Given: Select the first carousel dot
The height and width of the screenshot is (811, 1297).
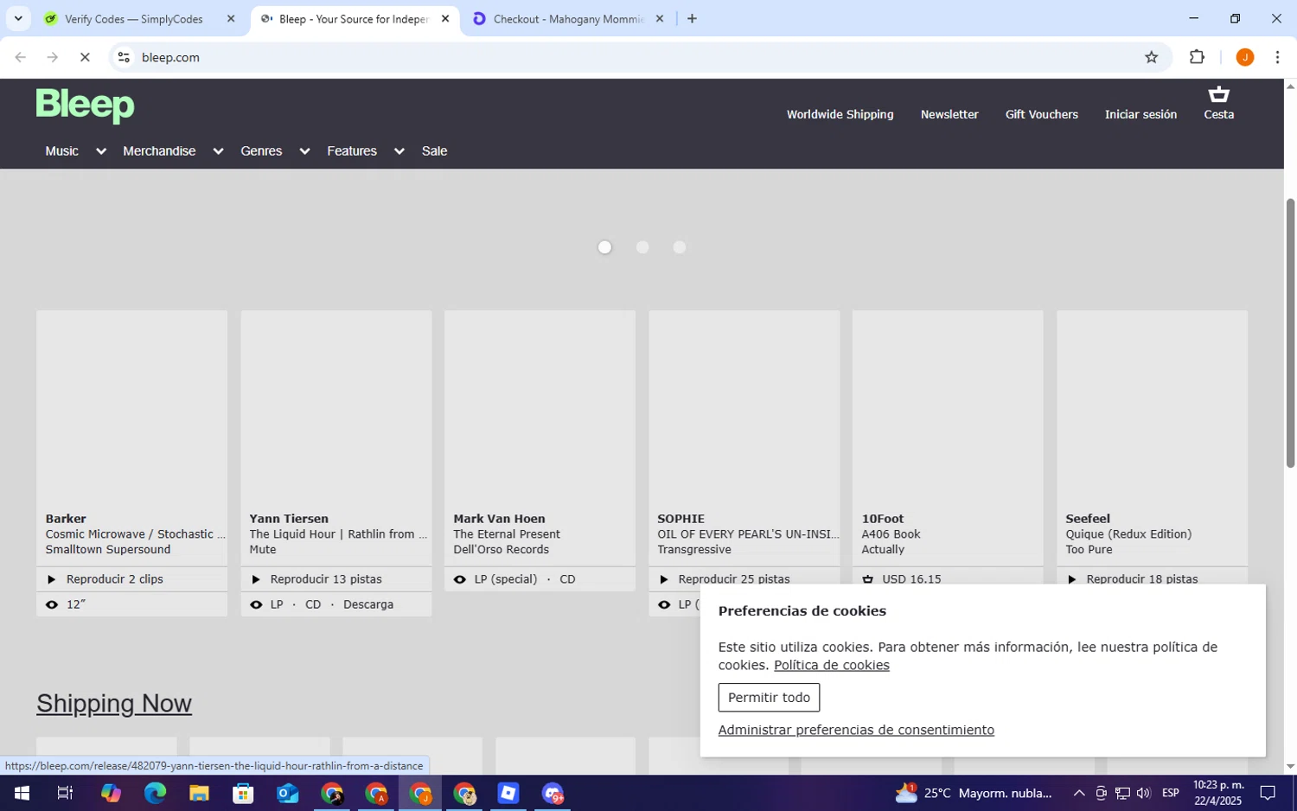Looking at the screenshot, I should 604,247.
